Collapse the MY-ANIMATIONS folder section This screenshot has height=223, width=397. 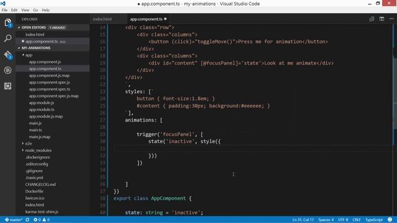coord(19,48)
